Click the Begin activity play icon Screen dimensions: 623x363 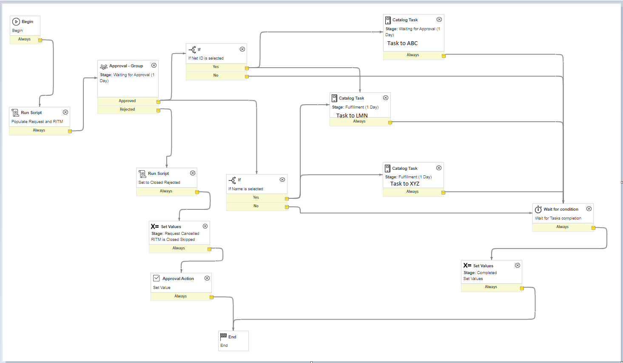click(16, 22)
